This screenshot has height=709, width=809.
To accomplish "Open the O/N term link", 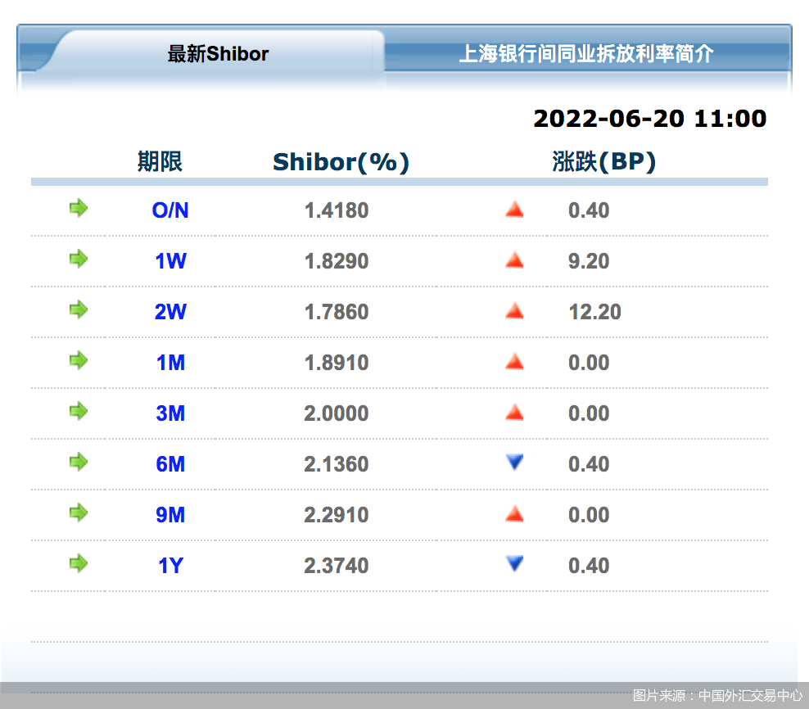I will (170, 210).
